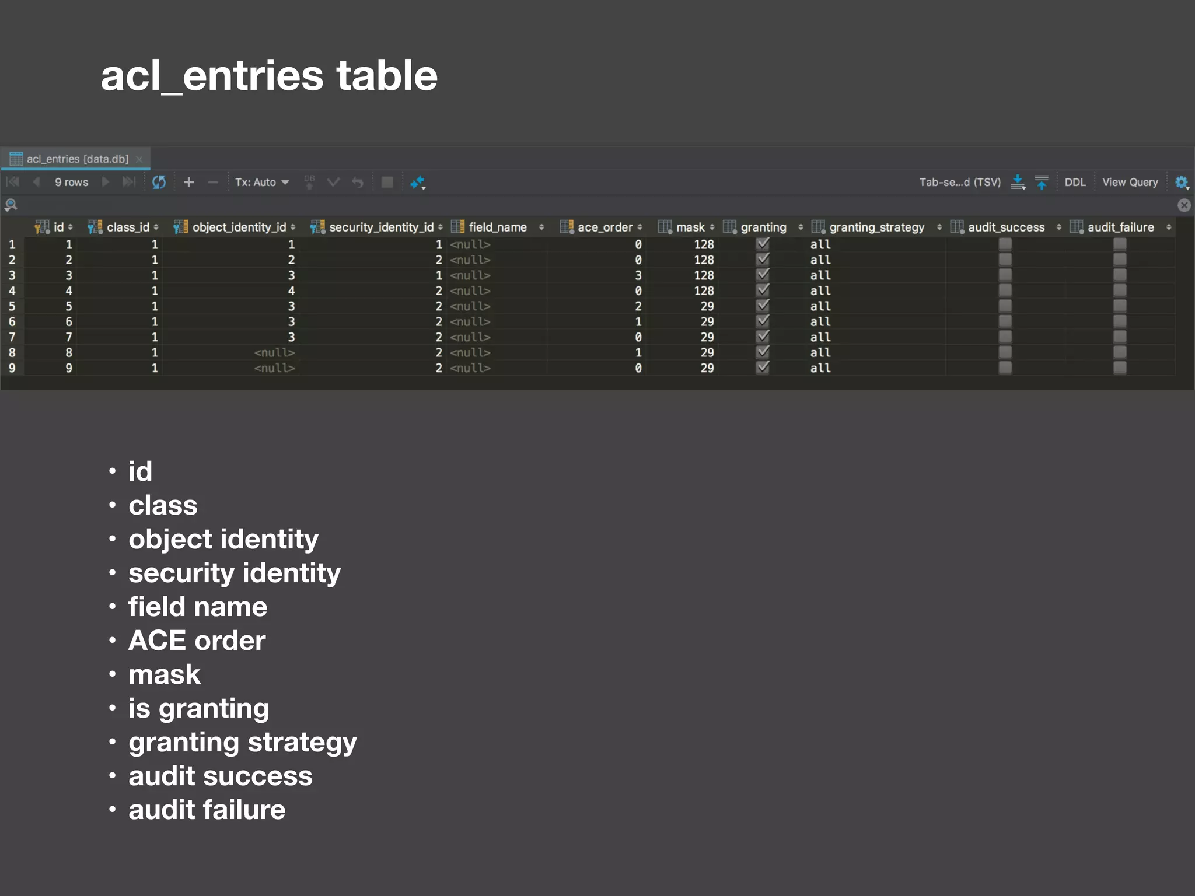Uncheck granting checkbox in row 9

763,367
